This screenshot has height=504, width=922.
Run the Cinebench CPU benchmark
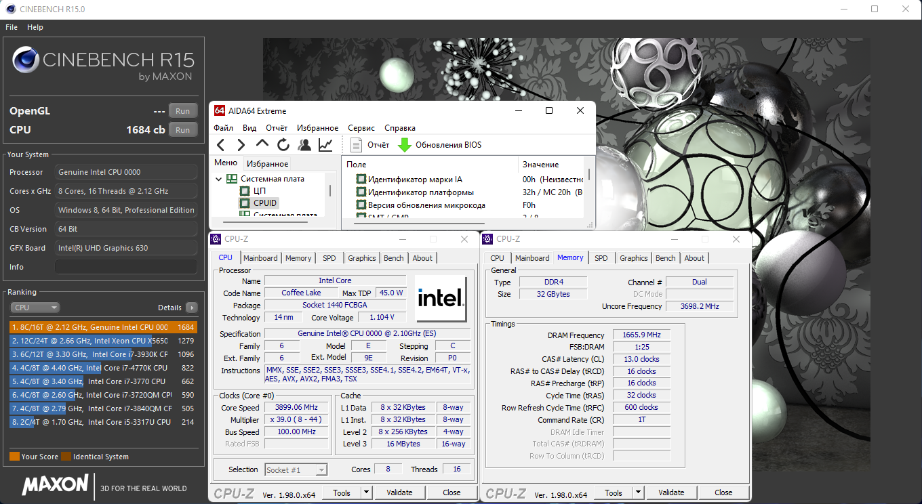(x=182, y=130)
